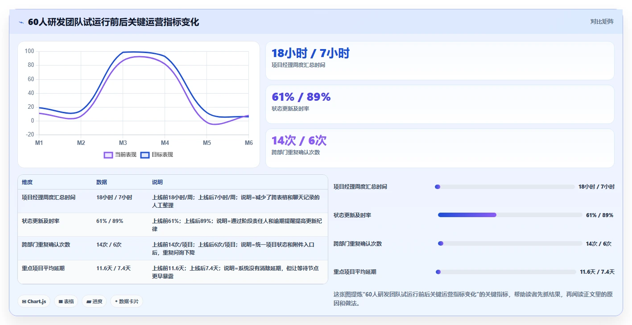The width and height of the screenshot is (632, 325).
Task: Click the description starting 上线前11.6天
Action: coord(235,272)
